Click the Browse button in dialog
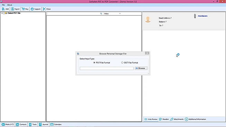Image resolution: width=226 pixels, height=127 pixels. point(141,68)
